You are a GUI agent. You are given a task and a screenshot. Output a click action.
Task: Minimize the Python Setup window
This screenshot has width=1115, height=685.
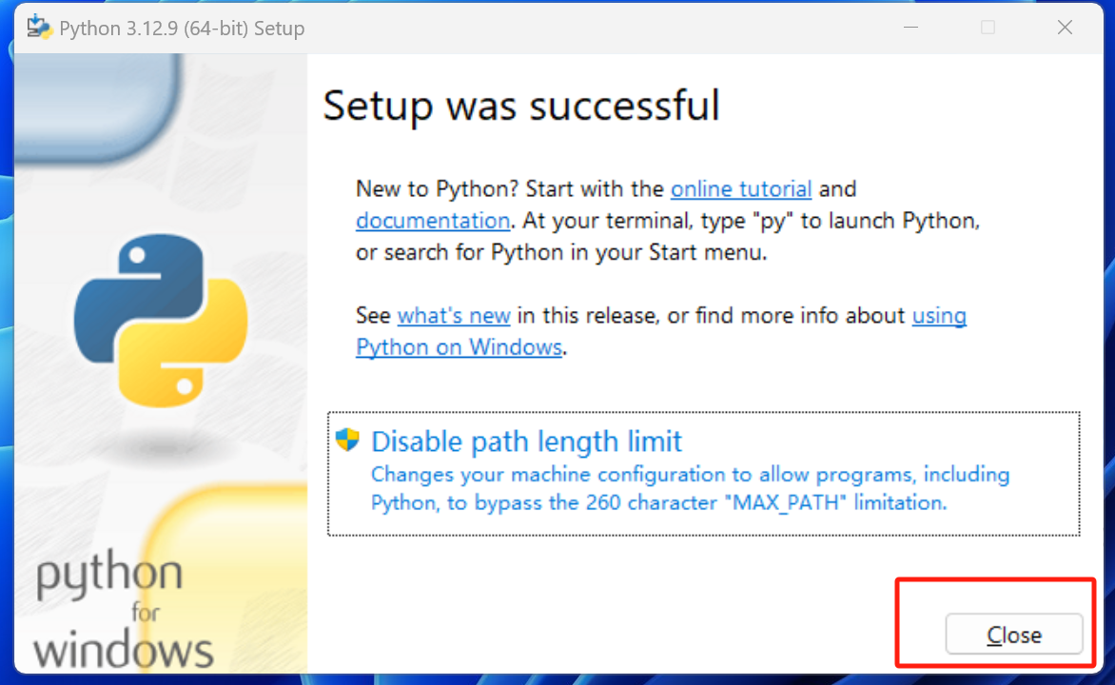[910, 28]
